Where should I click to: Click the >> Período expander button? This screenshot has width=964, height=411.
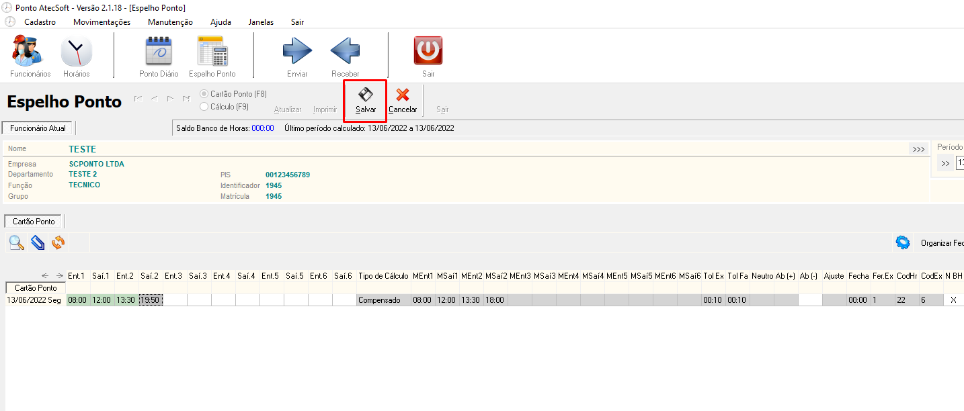pos(945,163)
